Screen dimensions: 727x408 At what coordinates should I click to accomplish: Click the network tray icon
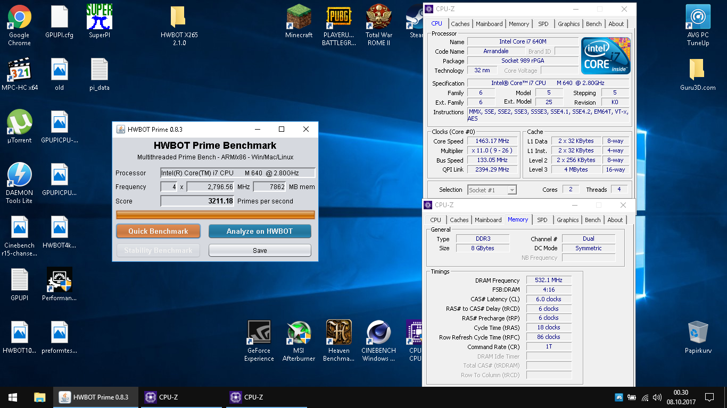tap(645, 397)
